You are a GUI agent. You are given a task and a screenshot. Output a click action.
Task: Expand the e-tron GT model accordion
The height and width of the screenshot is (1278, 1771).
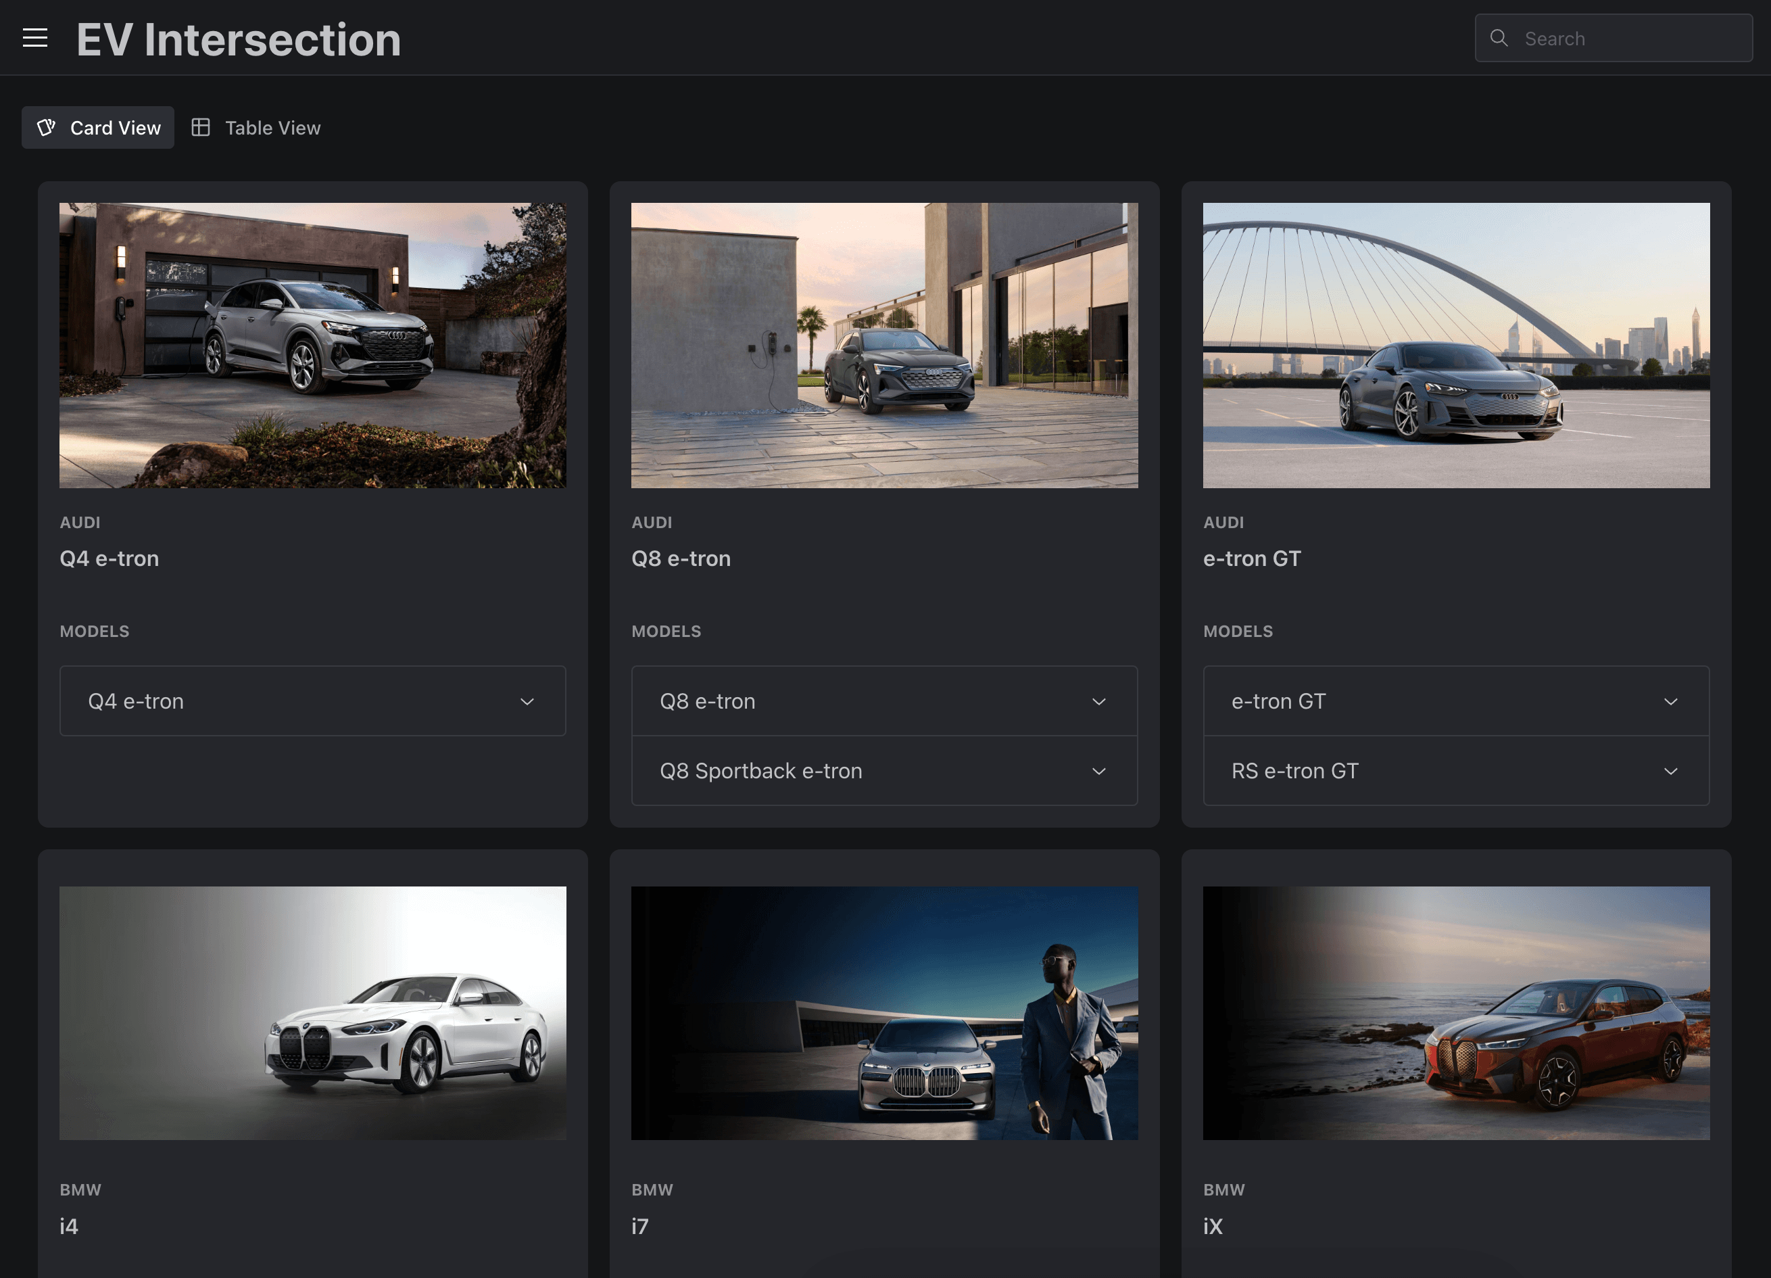click(x=1455, y=701)
